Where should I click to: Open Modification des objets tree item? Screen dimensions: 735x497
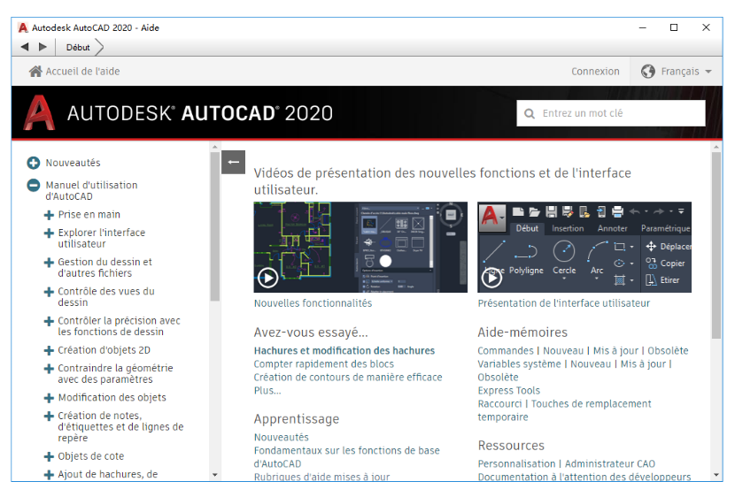pos(112,398)
